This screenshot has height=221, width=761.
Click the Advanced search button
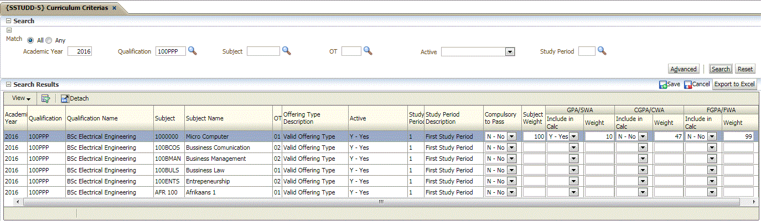pos(684,69)
